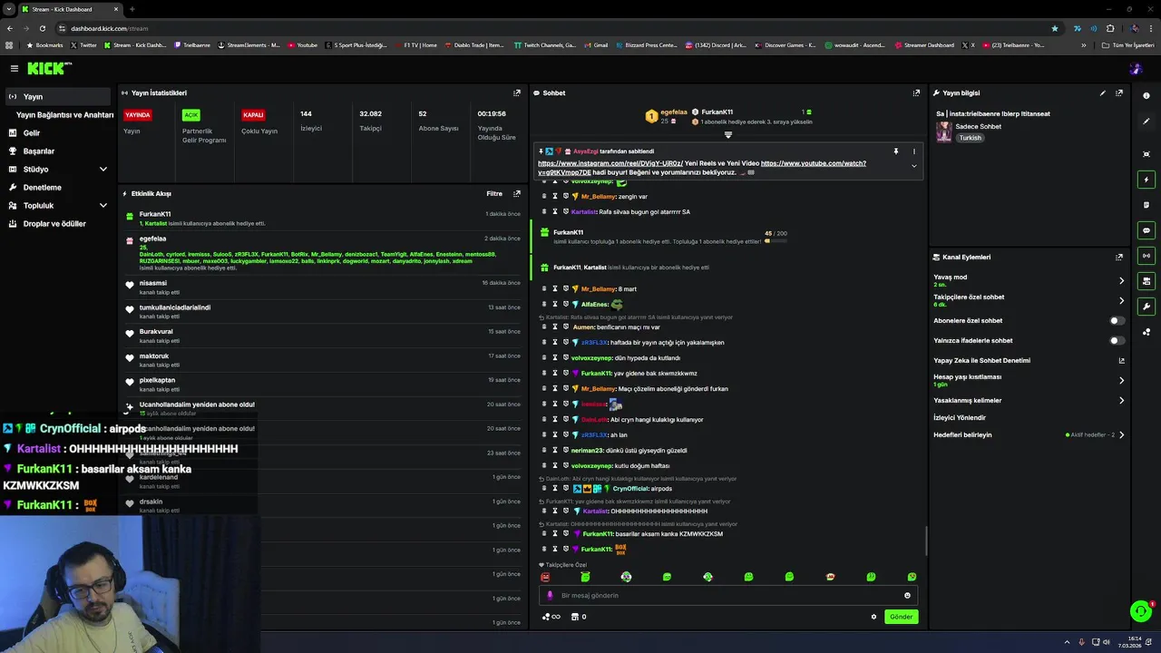This screenshot has height=653, width=1161.
Task: Unpin the pinned message via pin icon
Action: pyautogui.click(x=895, y=151)
